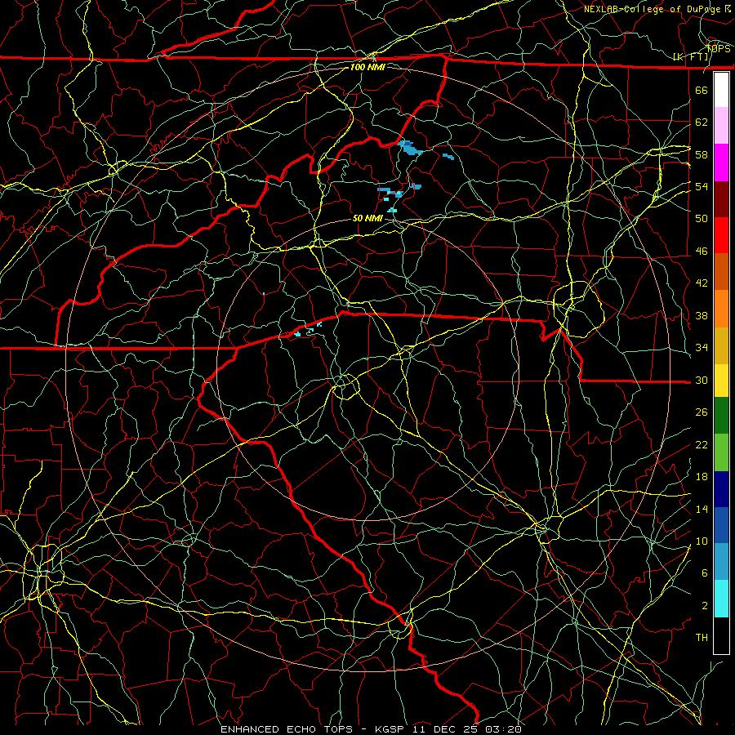Viewport: 735px width, 735px height.
Task: Pick the light blue legend band
Action: pos(721,562)
